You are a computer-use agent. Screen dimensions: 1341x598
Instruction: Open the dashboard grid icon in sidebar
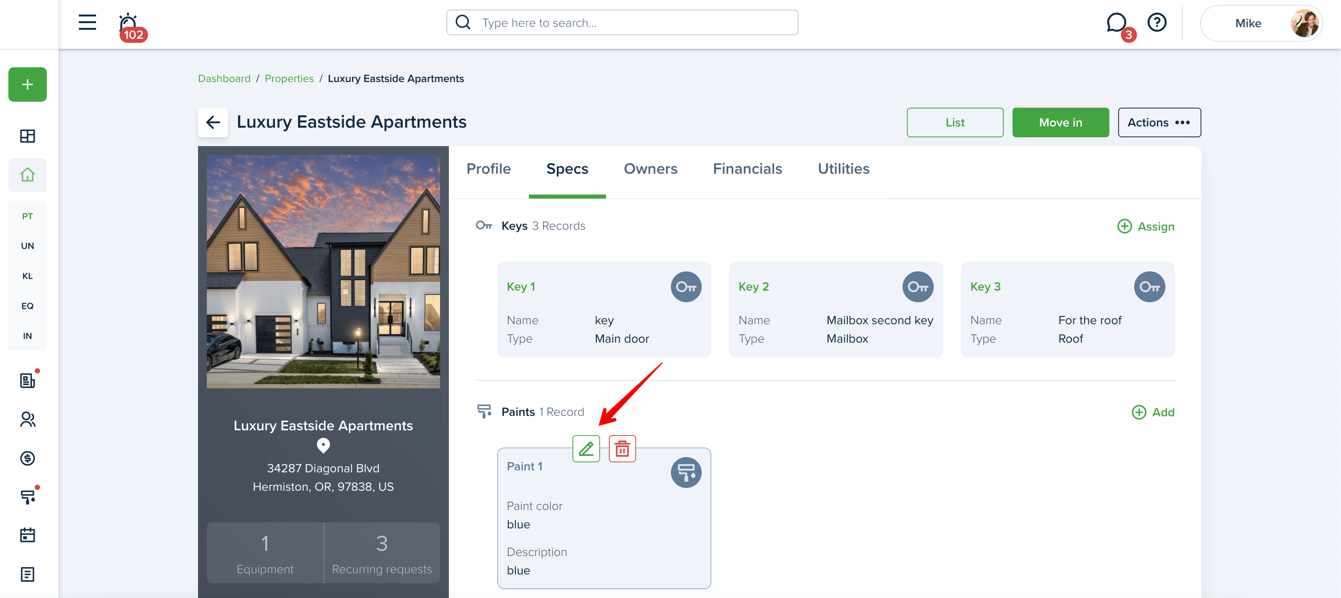(28, 136)
